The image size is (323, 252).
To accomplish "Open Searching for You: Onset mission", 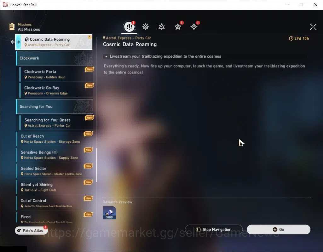I will [56, 123].
